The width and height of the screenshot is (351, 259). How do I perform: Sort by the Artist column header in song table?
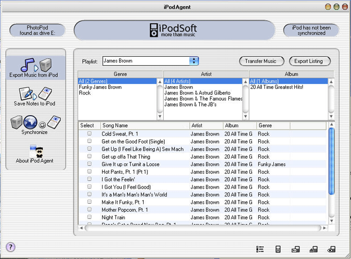pyautogui.click(x=206, y=126)
